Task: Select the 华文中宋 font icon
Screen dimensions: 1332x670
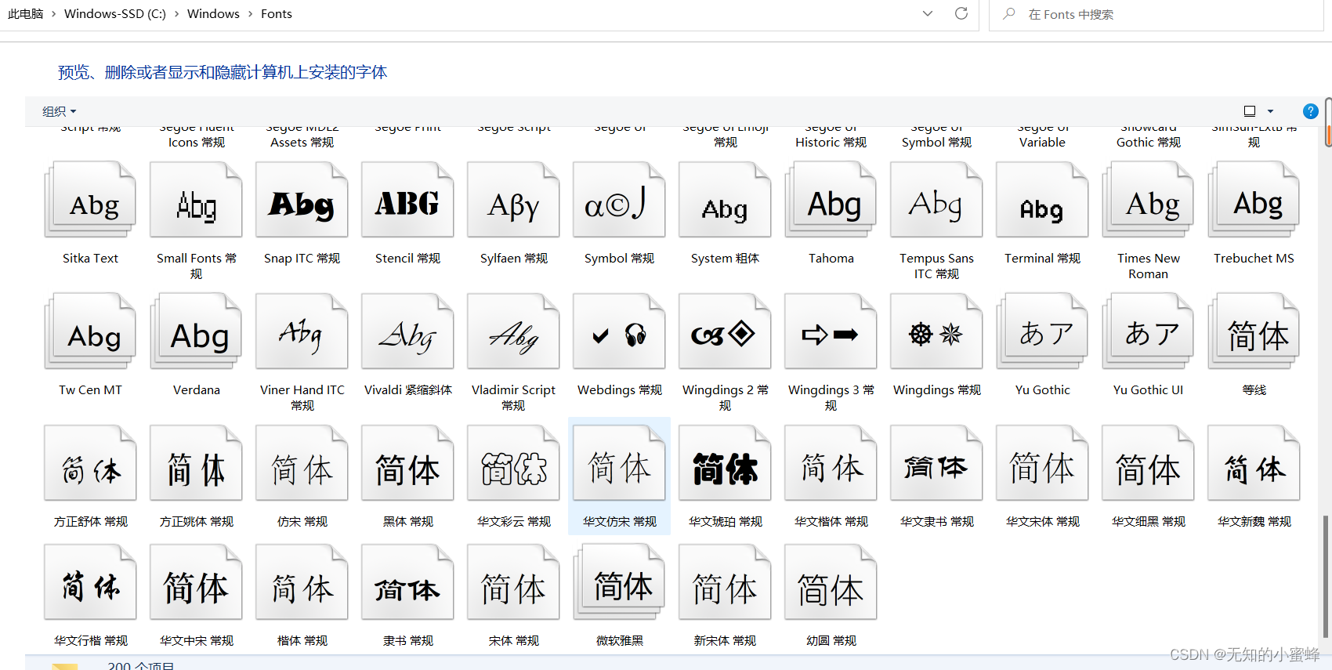Action: pyautogui.click(x=196, y=582)
